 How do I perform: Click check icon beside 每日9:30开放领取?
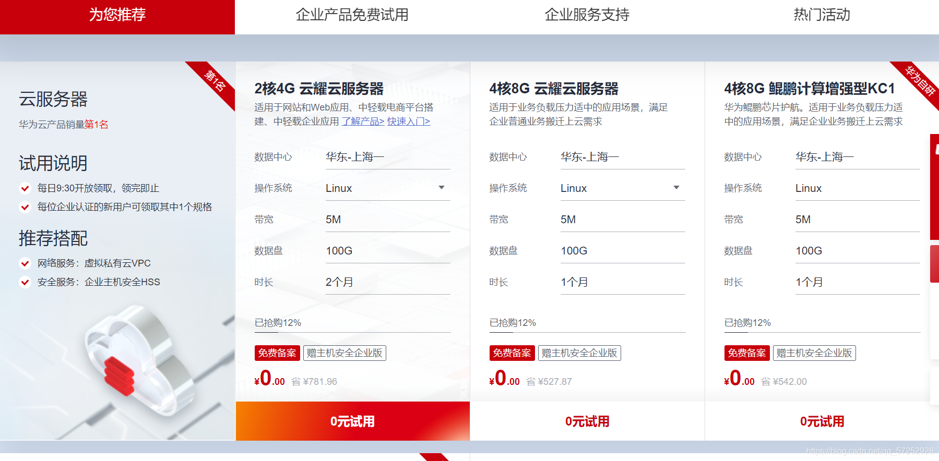pos(25,188)
